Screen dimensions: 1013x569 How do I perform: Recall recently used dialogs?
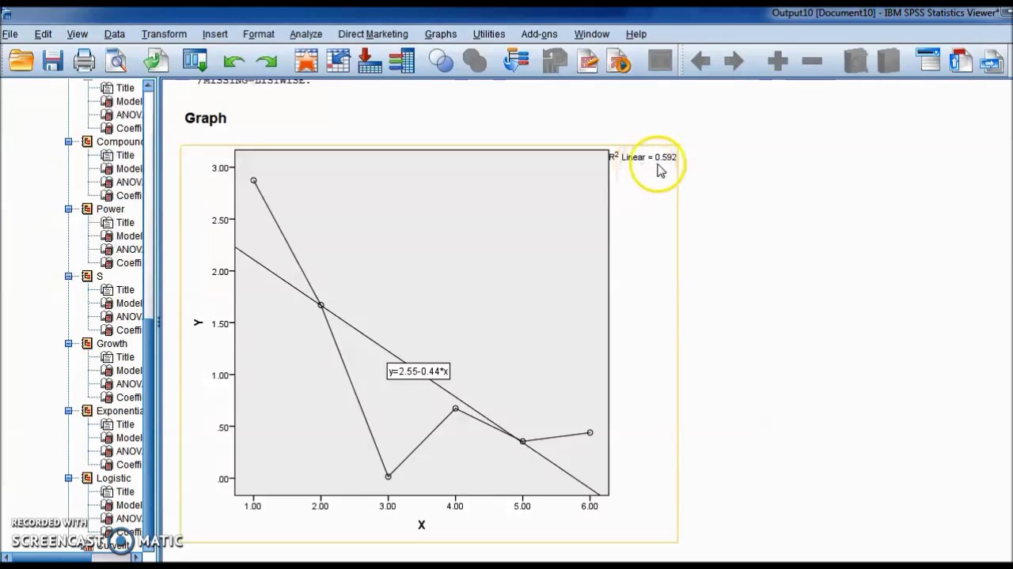(194, 60)
